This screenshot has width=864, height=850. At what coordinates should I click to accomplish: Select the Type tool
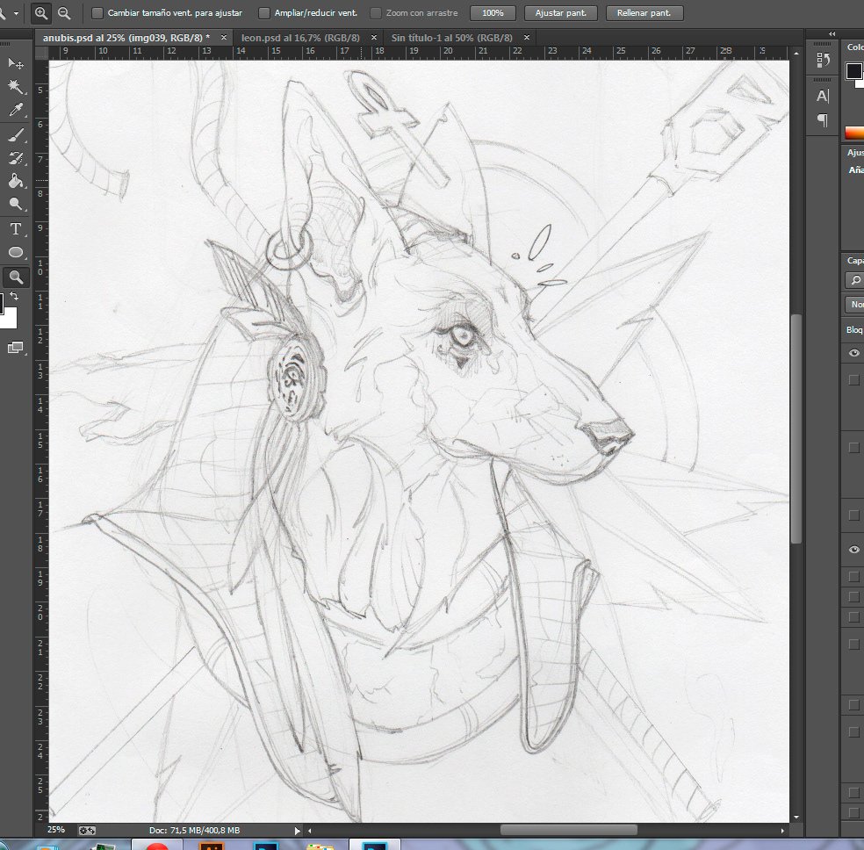coord(15,229)
